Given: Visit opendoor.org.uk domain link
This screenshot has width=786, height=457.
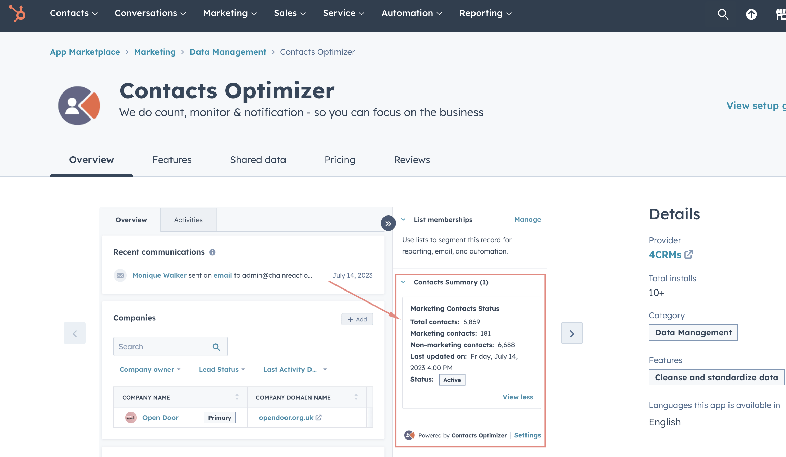Looking at the screenshot, I should tap(286, 418).
